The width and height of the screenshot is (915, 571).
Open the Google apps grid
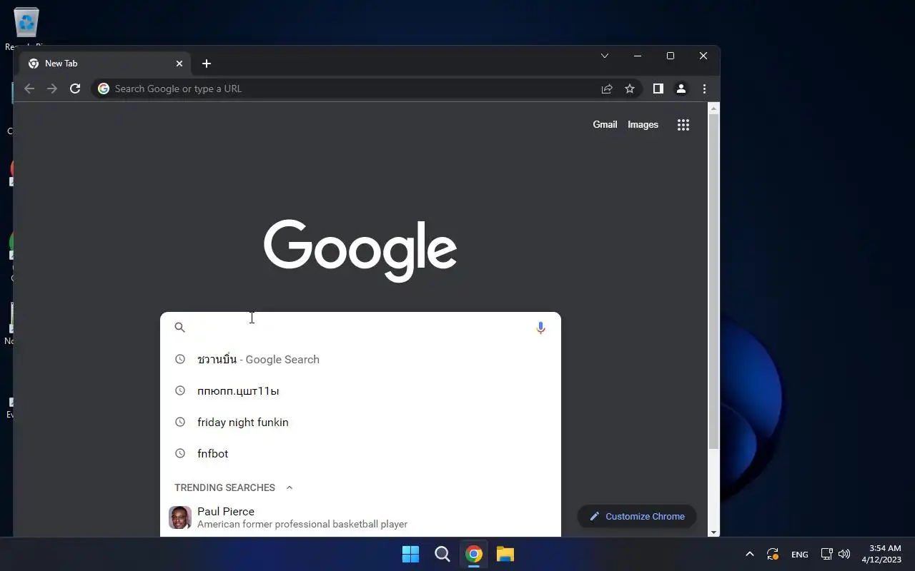(683, 125)
